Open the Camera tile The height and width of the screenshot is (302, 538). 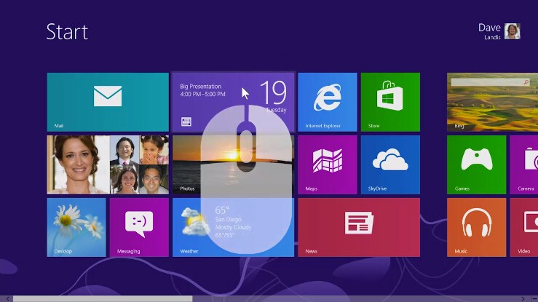tap(524, 165)
